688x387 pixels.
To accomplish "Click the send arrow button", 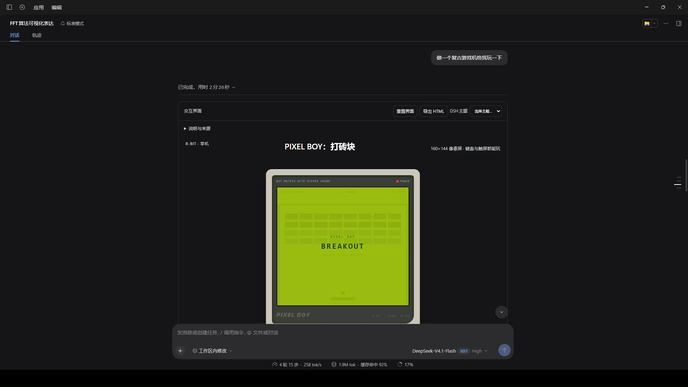I will coord(504,350).
